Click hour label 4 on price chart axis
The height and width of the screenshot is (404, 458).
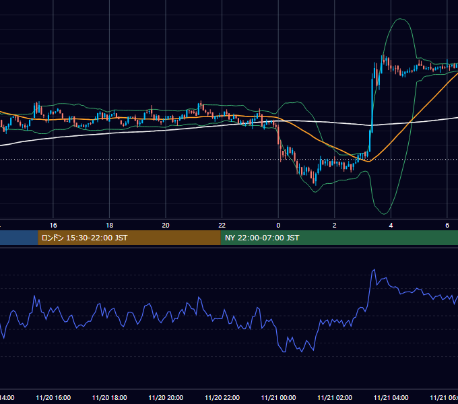point(391,226)
